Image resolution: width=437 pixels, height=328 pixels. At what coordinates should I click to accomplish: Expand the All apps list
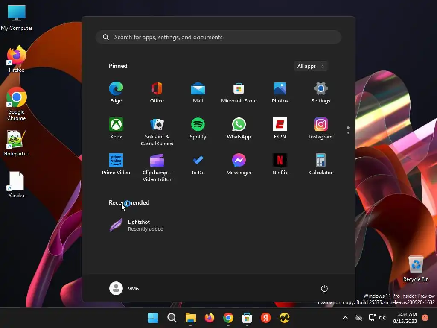[x=311, y=66]
